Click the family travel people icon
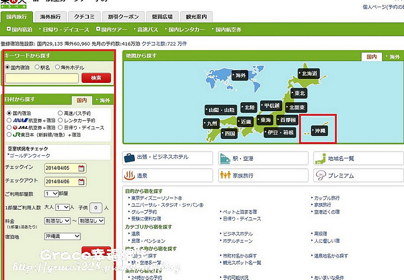Viewport: 404px width, 280px height. click(225, 175)
